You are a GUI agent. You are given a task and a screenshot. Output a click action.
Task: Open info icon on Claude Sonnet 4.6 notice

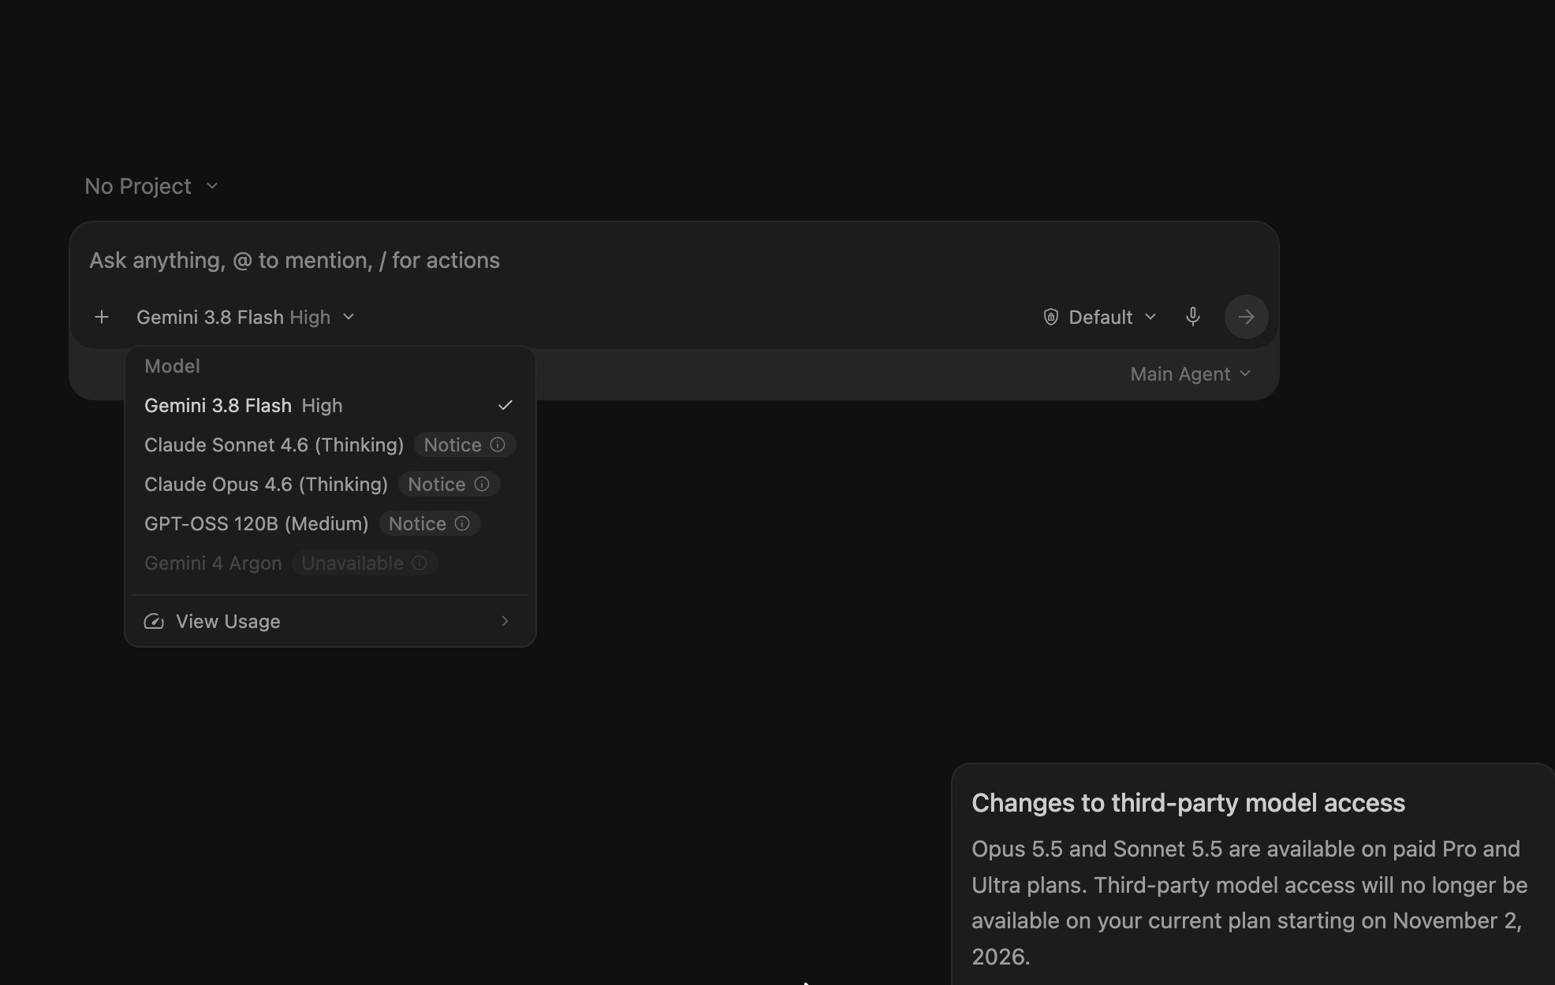tap(498, 444)
